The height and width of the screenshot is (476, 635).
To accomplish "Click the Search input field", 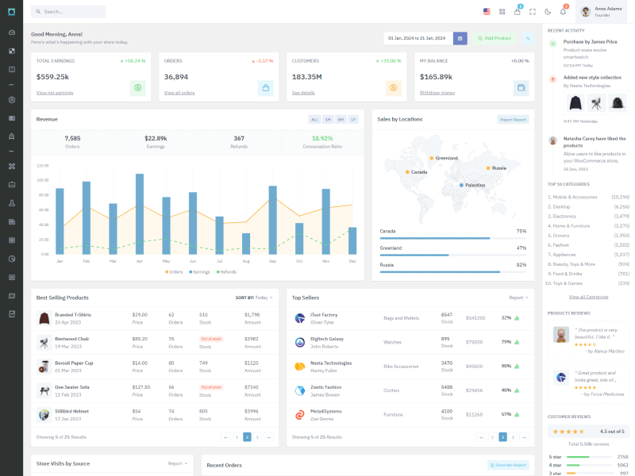I will pos(71,12).
